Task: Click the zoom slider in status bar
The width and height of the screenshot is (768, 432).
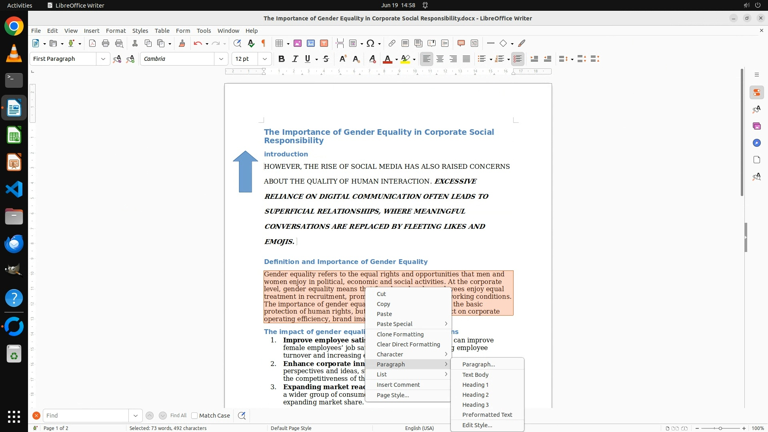Action: click(720, 428)
